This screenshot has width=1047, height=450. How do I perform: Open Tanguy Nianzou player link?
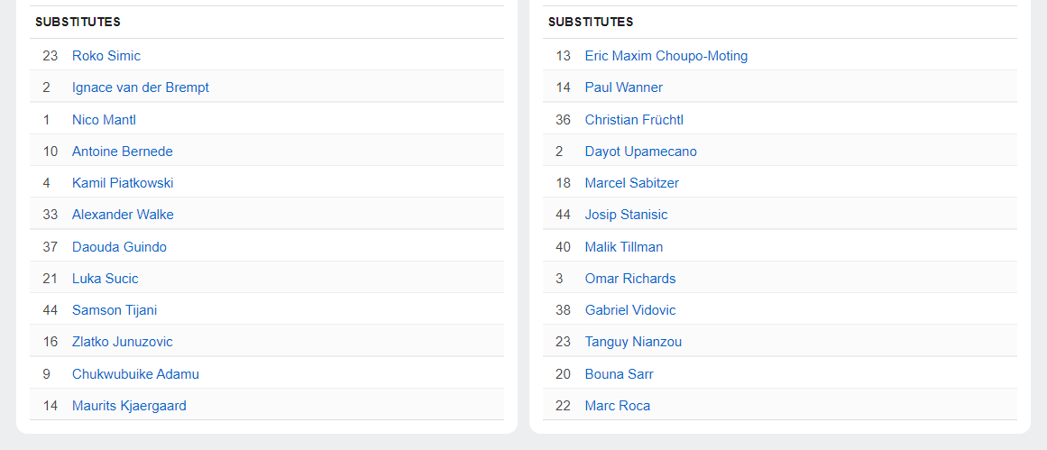pos(633,342)
